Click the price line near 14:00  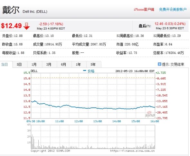tap(117, 109)
